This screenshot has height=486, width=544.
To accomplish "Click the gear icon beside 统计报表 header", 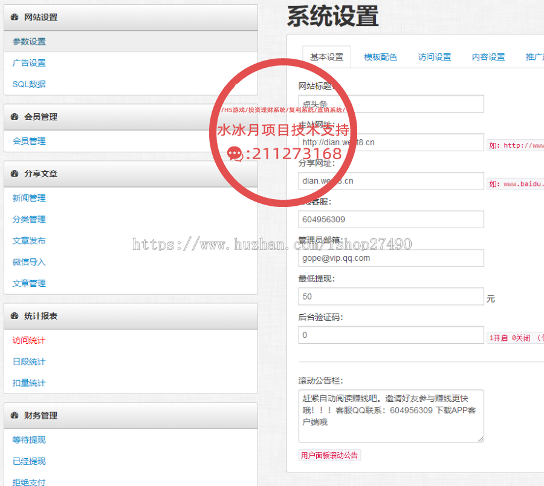I will [15, 316].
